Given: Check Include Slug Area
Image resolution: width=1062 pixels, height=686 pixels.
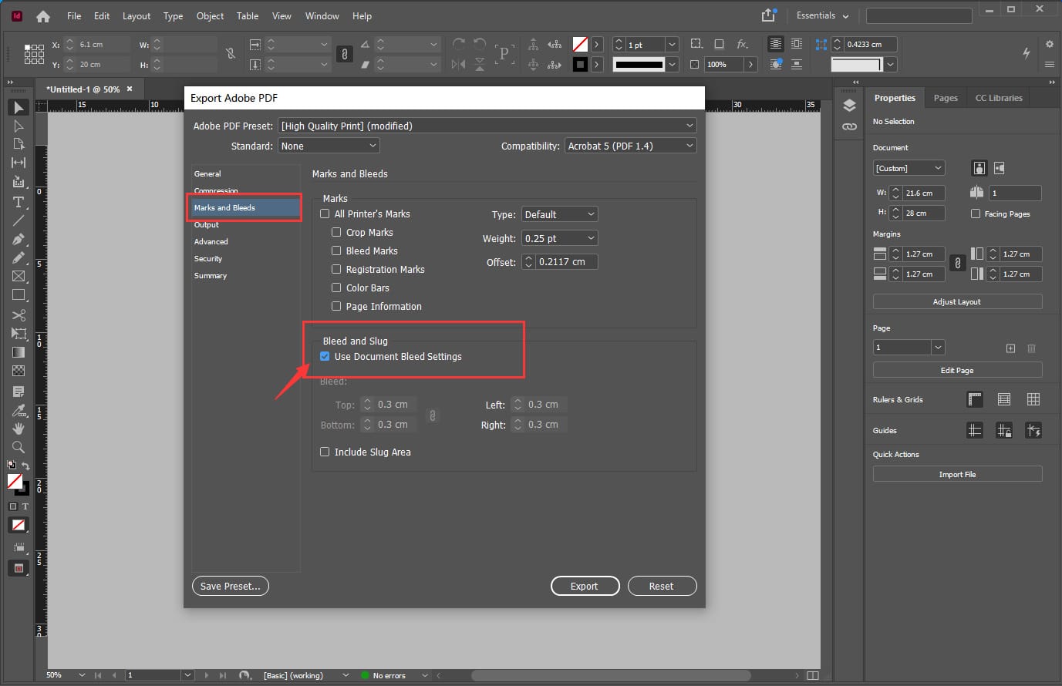Looking at the screenshot, I should click(x=325, y=452).
